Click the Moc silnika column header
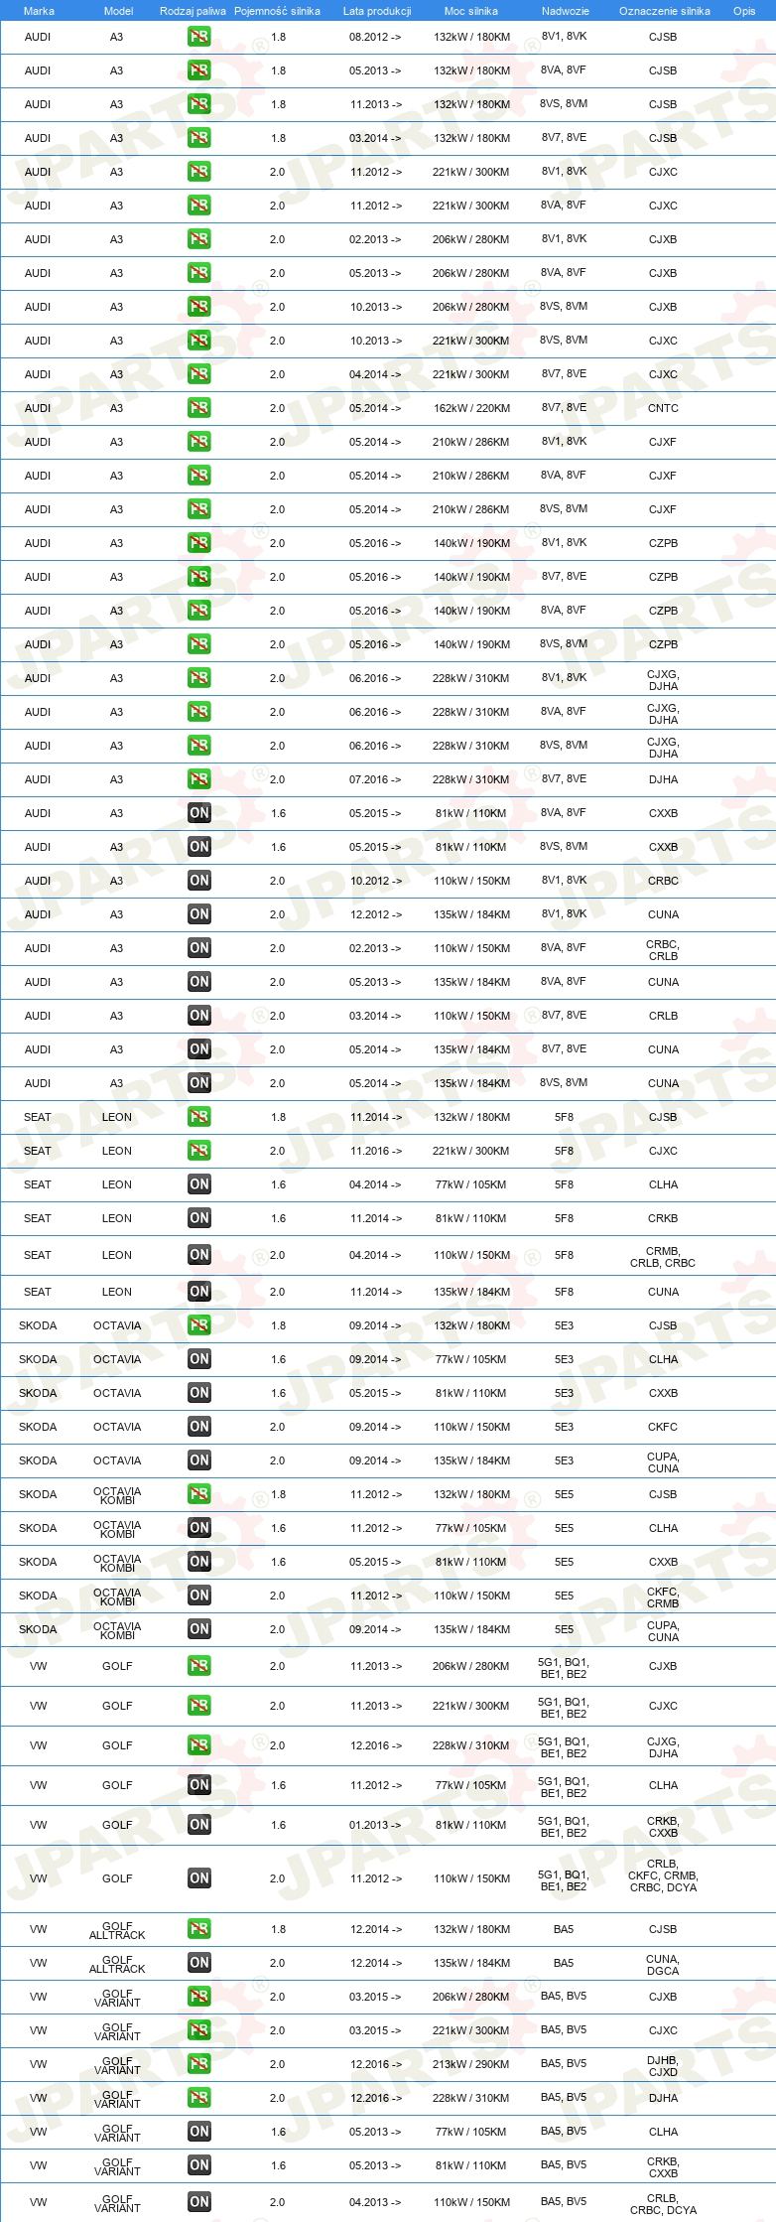The height and width of the screenshot is (2222, 776). pyautogui.click(x=471, y=11)
